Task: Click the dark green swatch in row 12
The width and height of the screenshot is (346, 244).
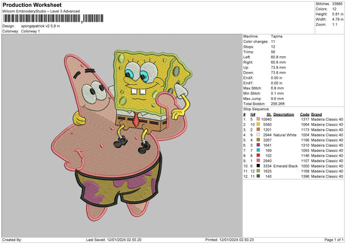Action: 258,176
